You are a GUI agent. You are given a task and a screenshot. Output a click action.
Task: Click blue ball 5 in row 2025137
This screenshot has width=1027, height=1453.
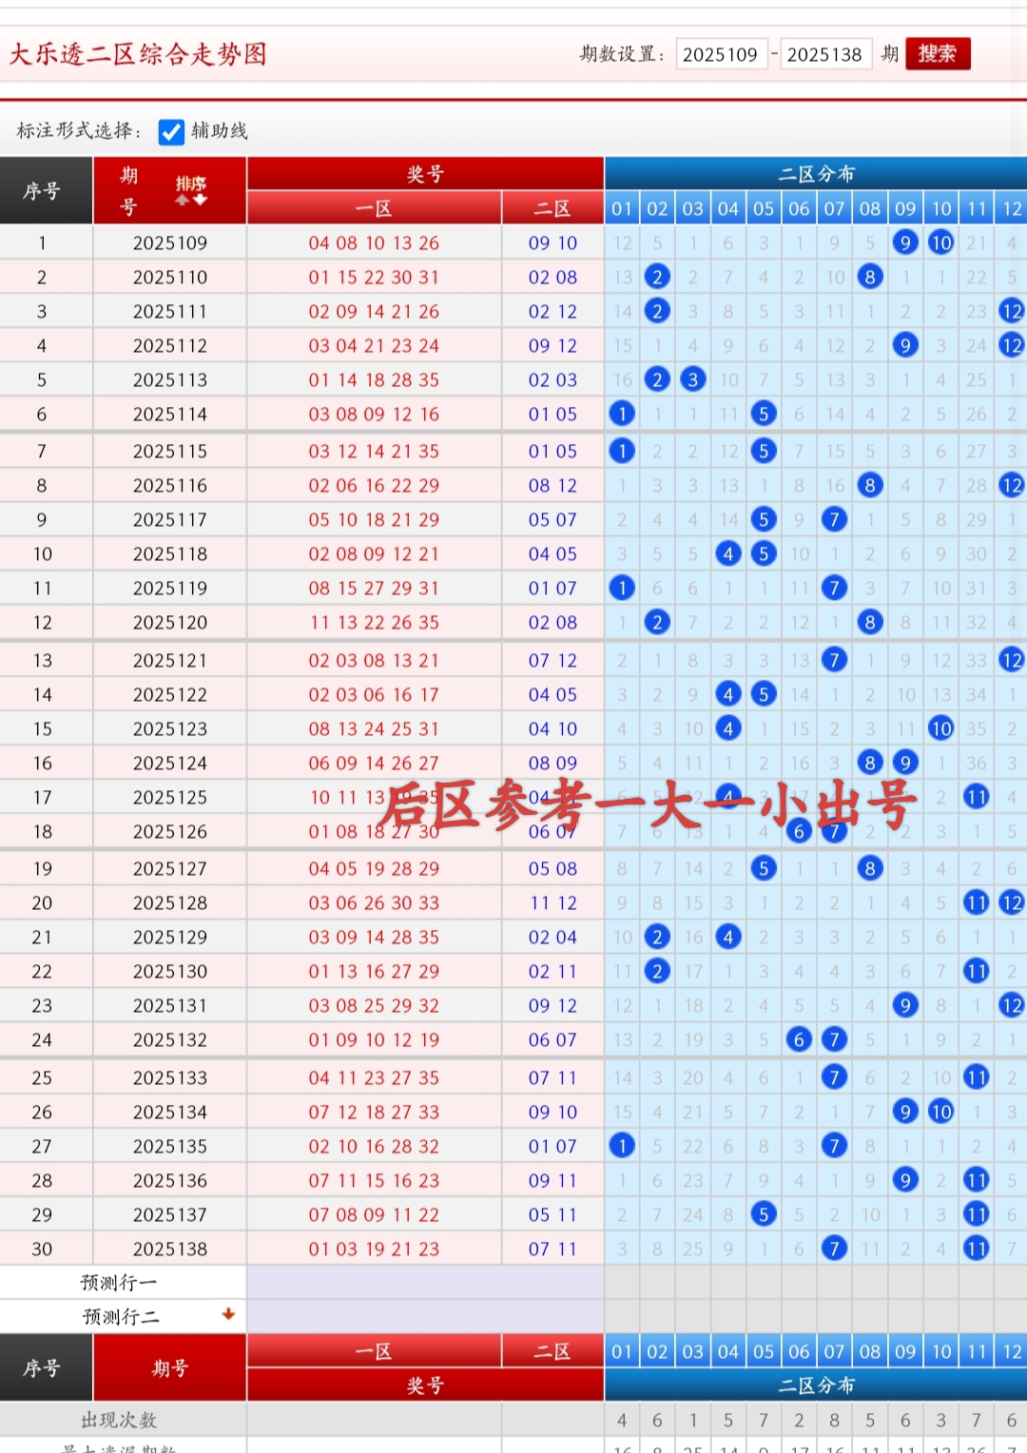pos(764,1214)
